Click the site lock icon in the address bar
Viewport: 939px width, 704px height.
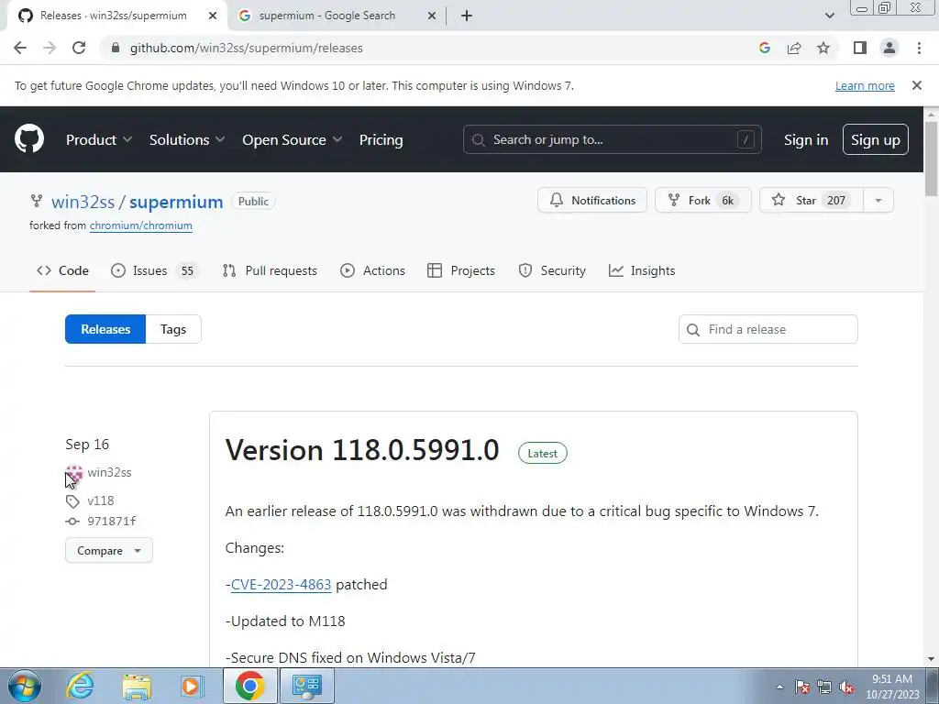click(x=116, y=48)
